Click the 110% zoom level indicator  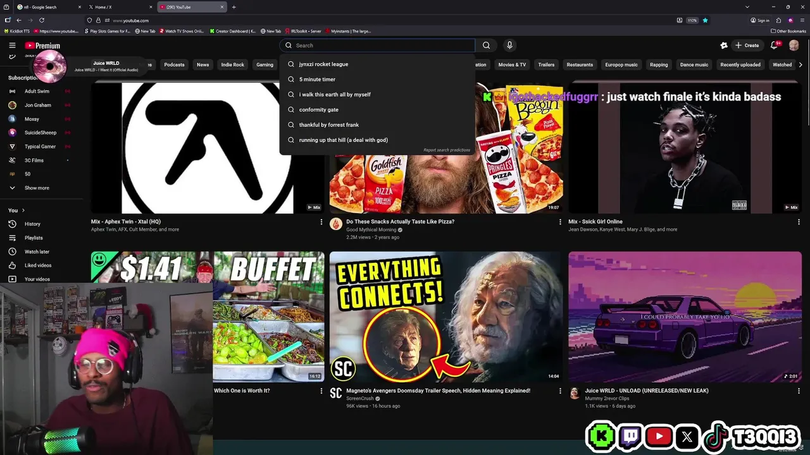(692, 20)
